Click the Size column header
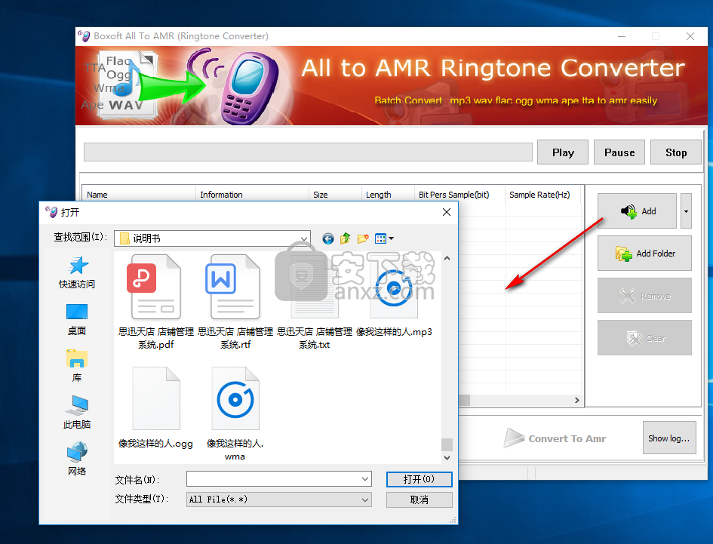713x544 pixels. click(x=335, y=195)
